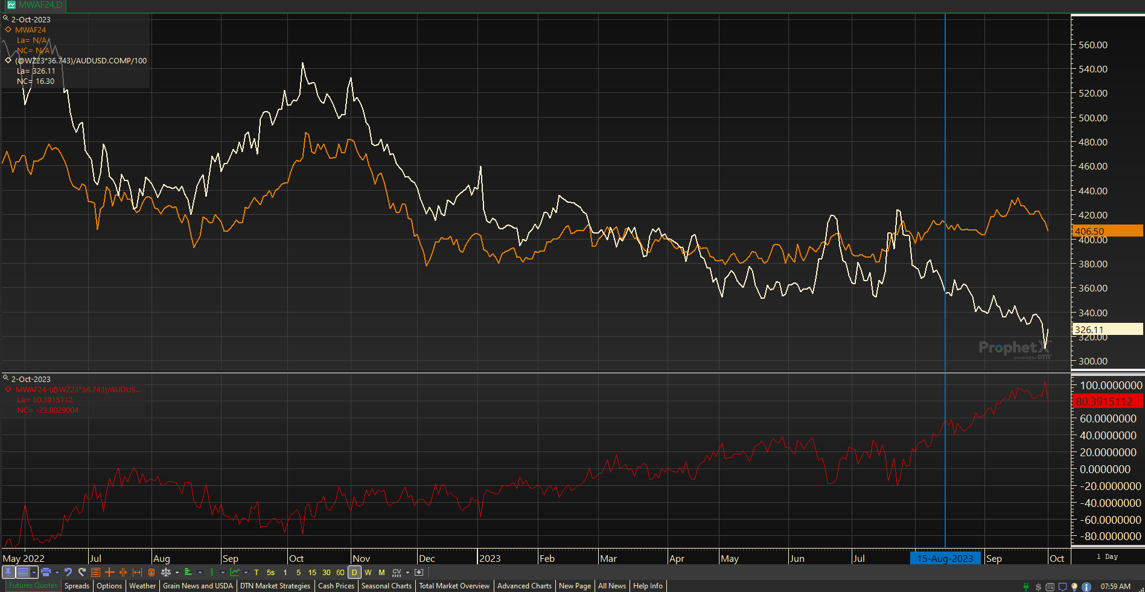Switch to the All News tab
The image size is (1145, 592).
click(612, 586)
